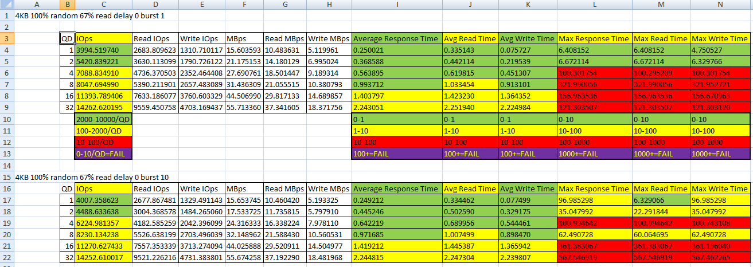
Task: Click the 'Write IOps' header in row 16
Action: click(x=201, y=188)
